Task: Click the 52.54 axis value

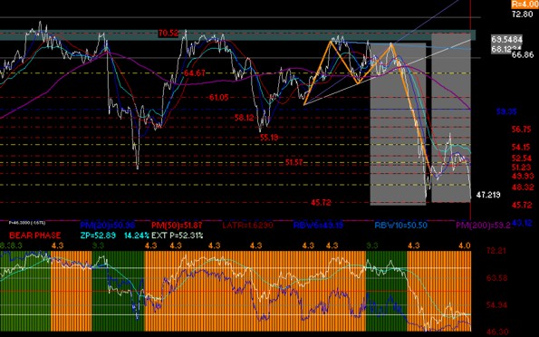Action: tap(522, 159)
